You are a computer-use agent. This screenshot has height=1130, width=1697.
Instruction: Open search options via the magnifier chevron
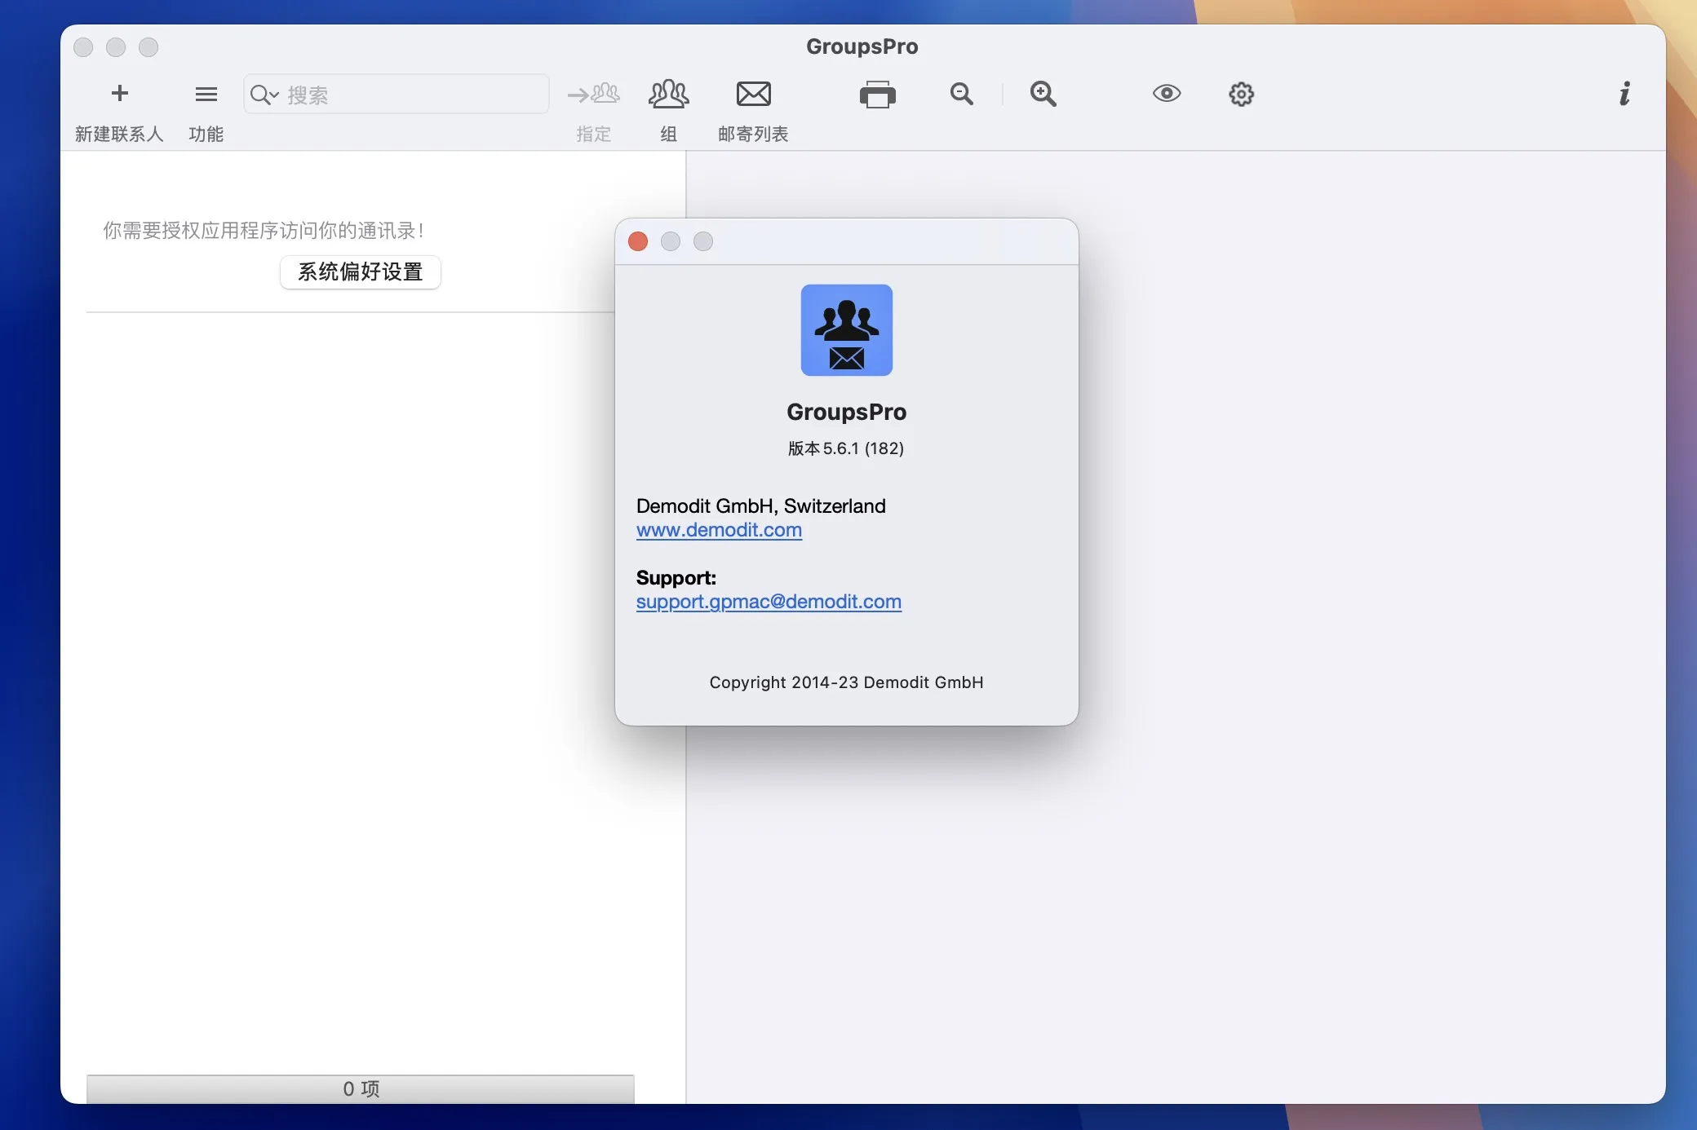(x=265, y=95)
